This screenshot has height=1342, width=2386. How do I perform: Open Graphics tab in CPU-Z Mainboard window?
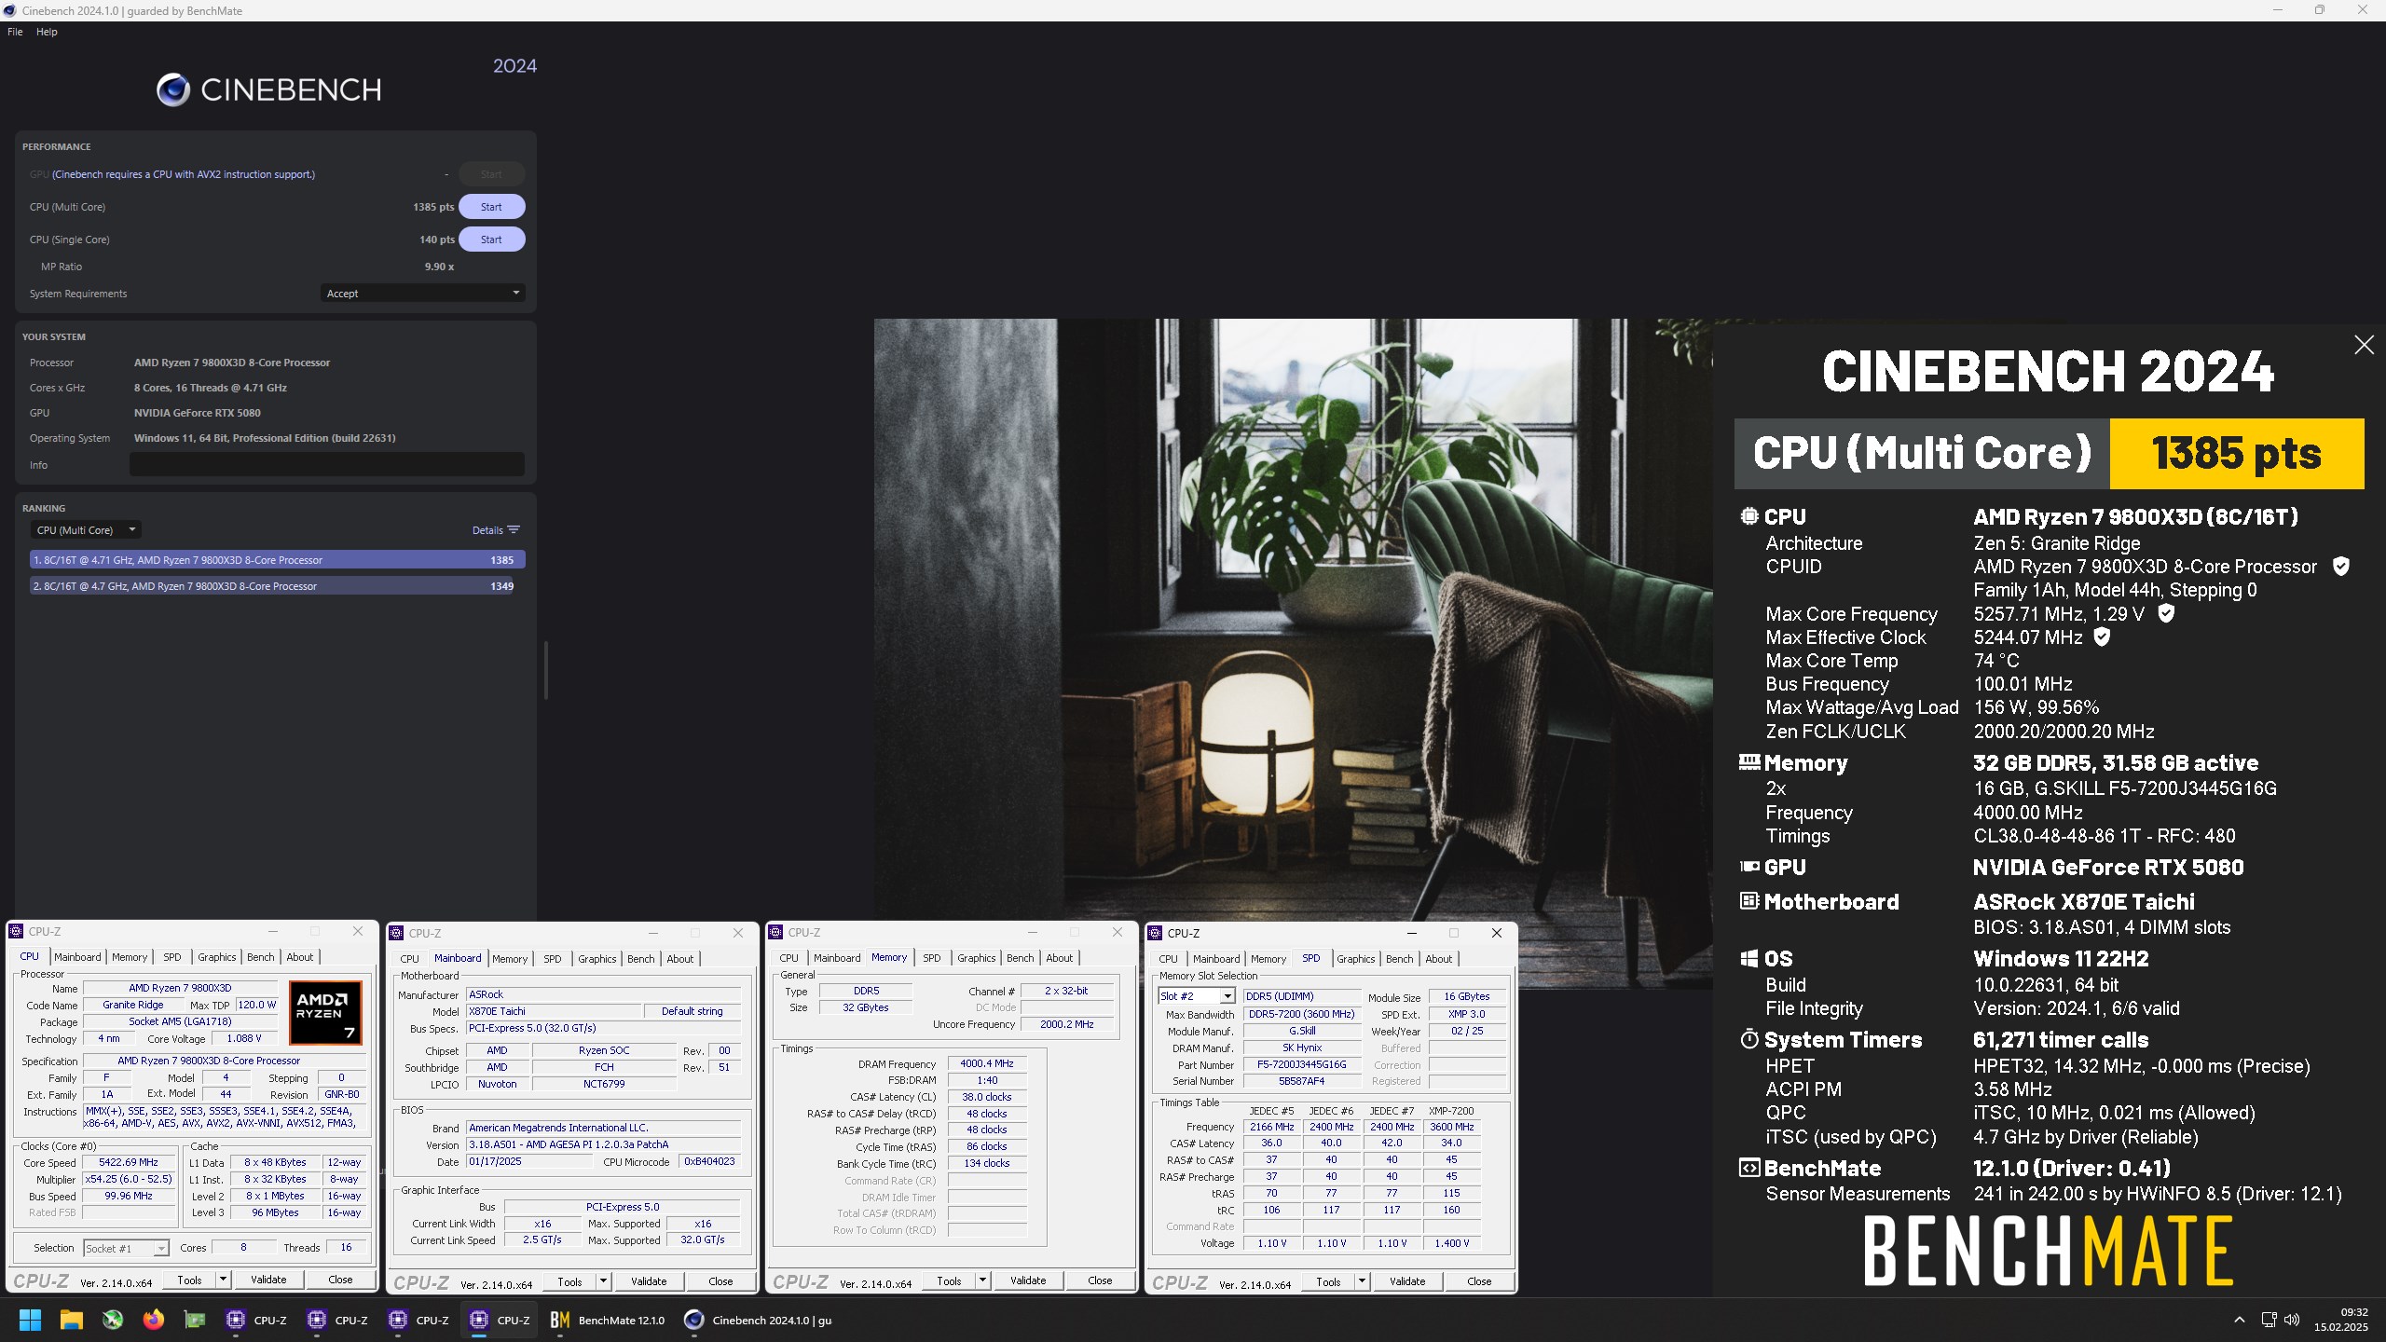pos(596,959)
